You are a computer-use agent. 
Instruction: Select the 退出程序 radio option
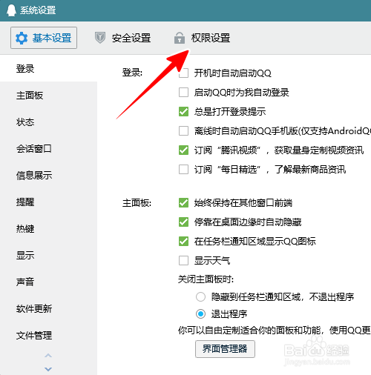(x=200, y=314)
